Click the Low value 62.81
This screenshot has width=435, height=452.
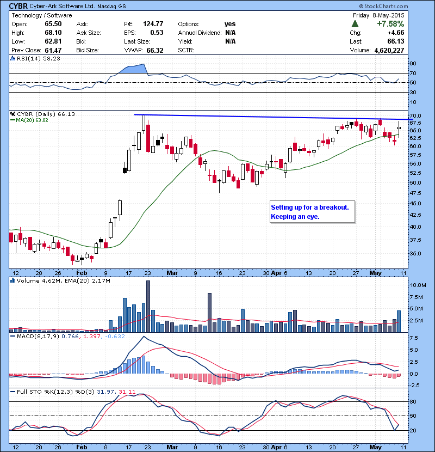point(53,41)
